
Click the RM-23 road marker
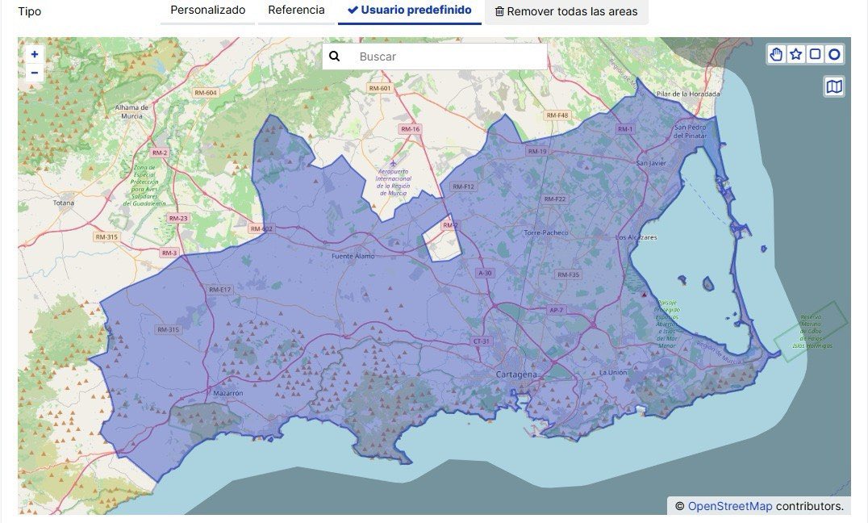[178, 218]
